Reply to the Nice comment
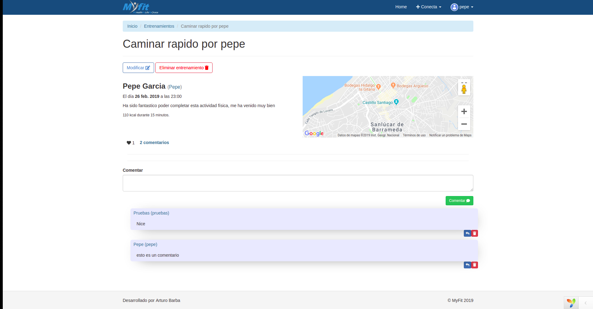Screen dimensions: 593x309 pos(467,233)
